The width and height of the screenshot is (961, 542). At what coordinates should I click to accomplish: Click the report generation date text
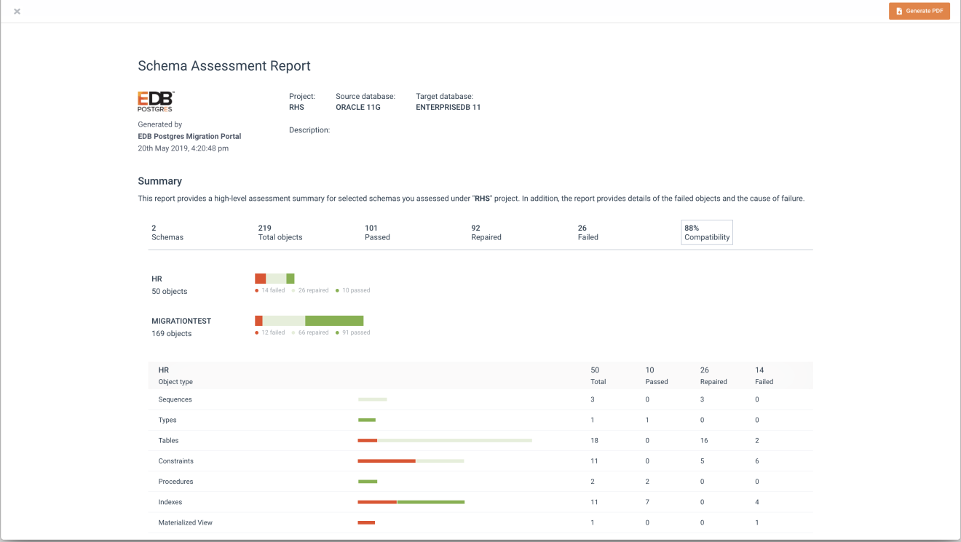pos(183,148)
